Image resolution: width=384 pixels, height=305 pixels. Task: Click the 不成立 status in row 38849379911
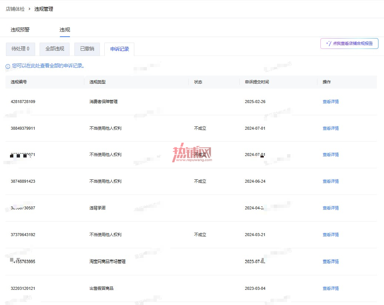200,128
